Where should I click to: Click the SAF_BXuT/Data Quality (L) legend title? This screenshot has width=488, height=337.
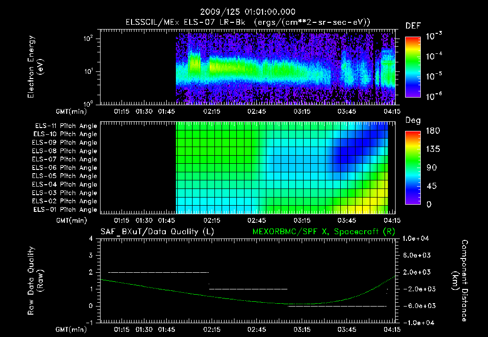[x=157, y=232]
